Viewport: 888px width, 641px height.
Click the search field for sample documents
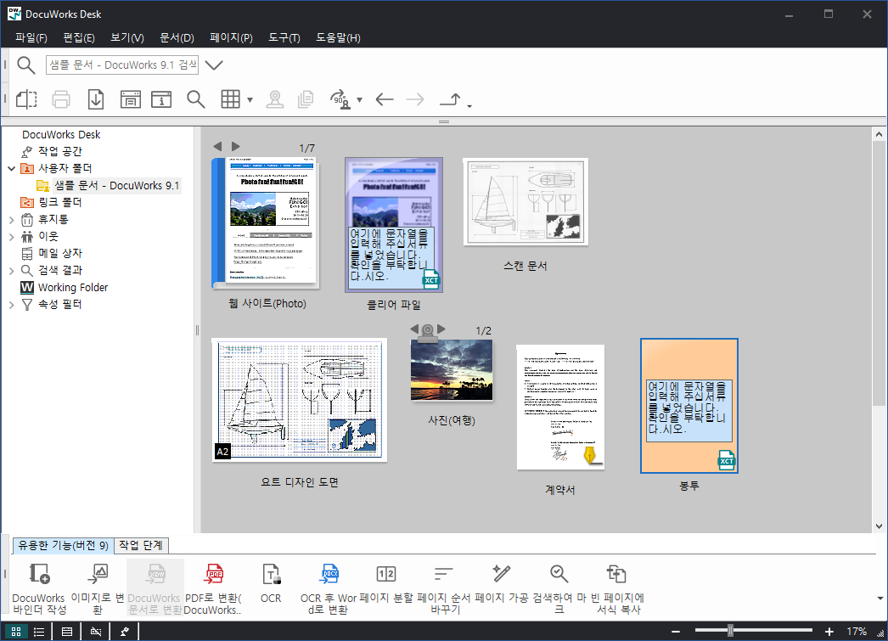pyautogui.click(x=121, y=65)
